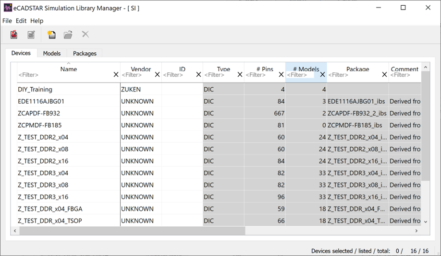
Task: Focus the # Models filter input field
Action: [300, 75]
